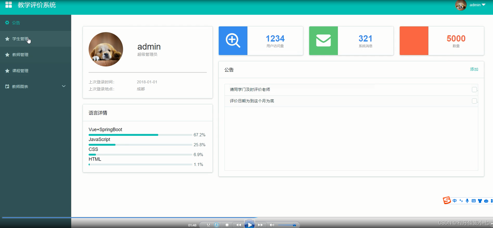Open the Sogou skin shirt icon
The height and width of the screenshot is (228, 493).
click(480, 201)
